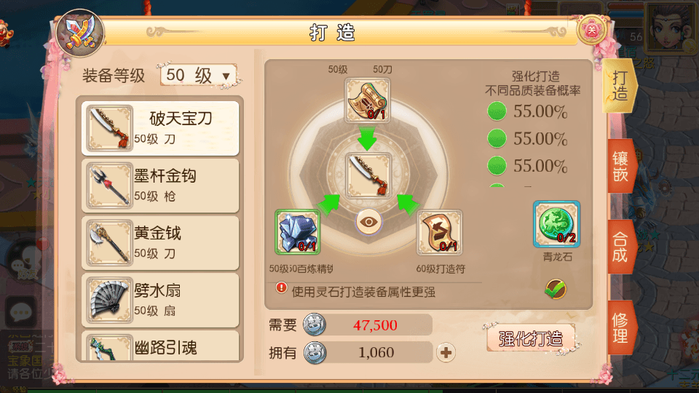Select 墨杆金钩 spear from equipment list
This screenshot has height=393, width=699.
pos(160,186)
